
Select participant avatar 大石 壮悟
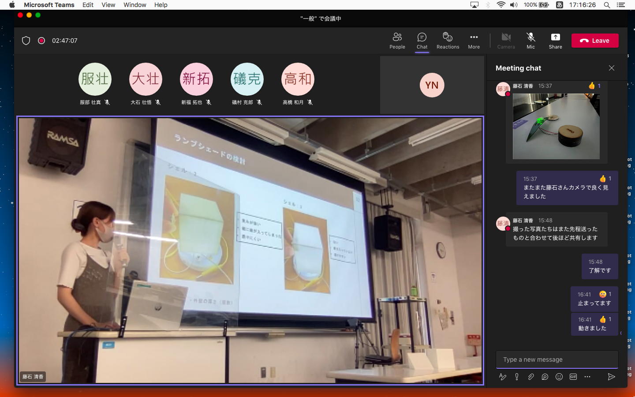tap(146, 79)
